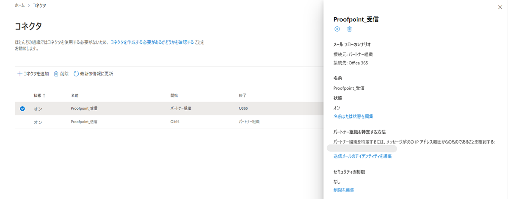The height and width of the screenshot is (199, 508).
Task: Click the Proofpoint_受信 name in list
Action: [84, 108]
